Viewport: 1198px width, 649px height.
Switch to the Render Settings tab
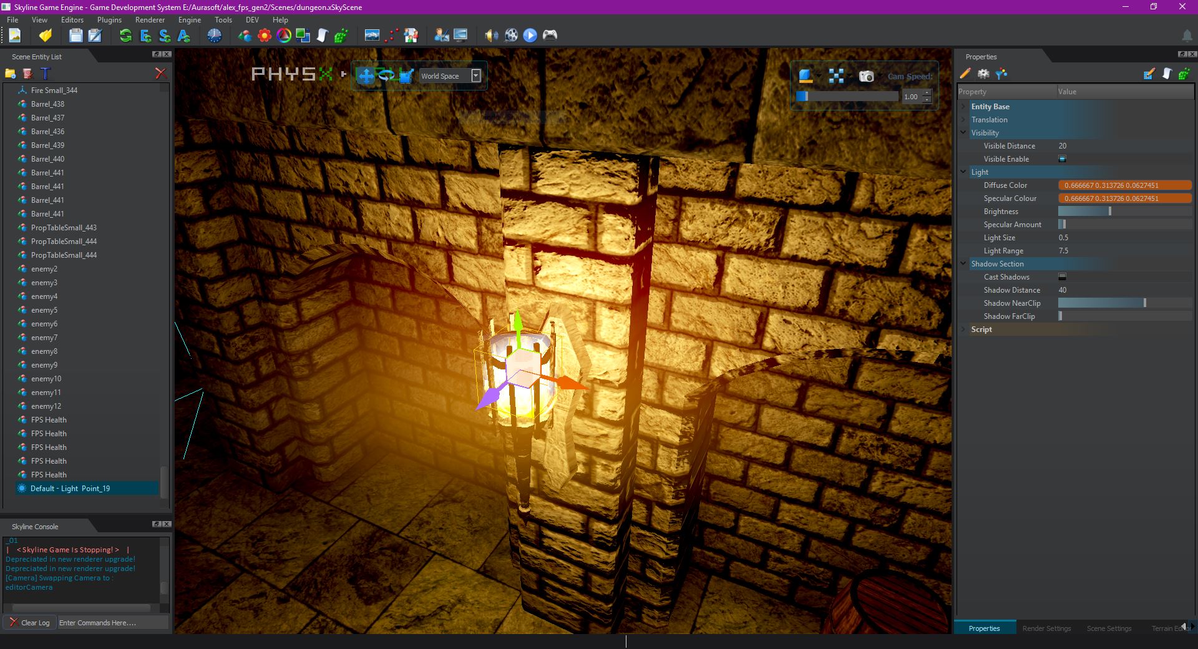tap(1046, 628)
